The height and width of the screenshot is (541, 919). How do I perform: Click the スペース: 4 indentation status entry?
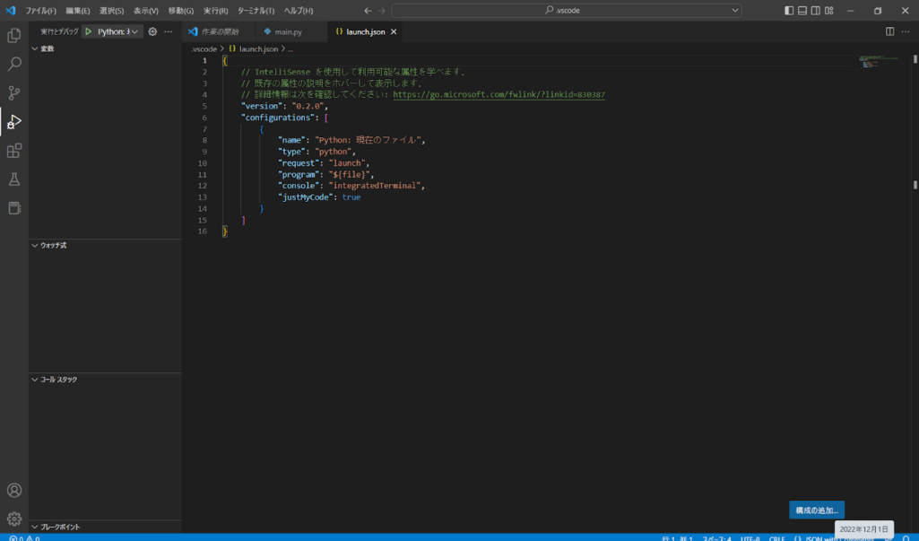click(716, 537)
